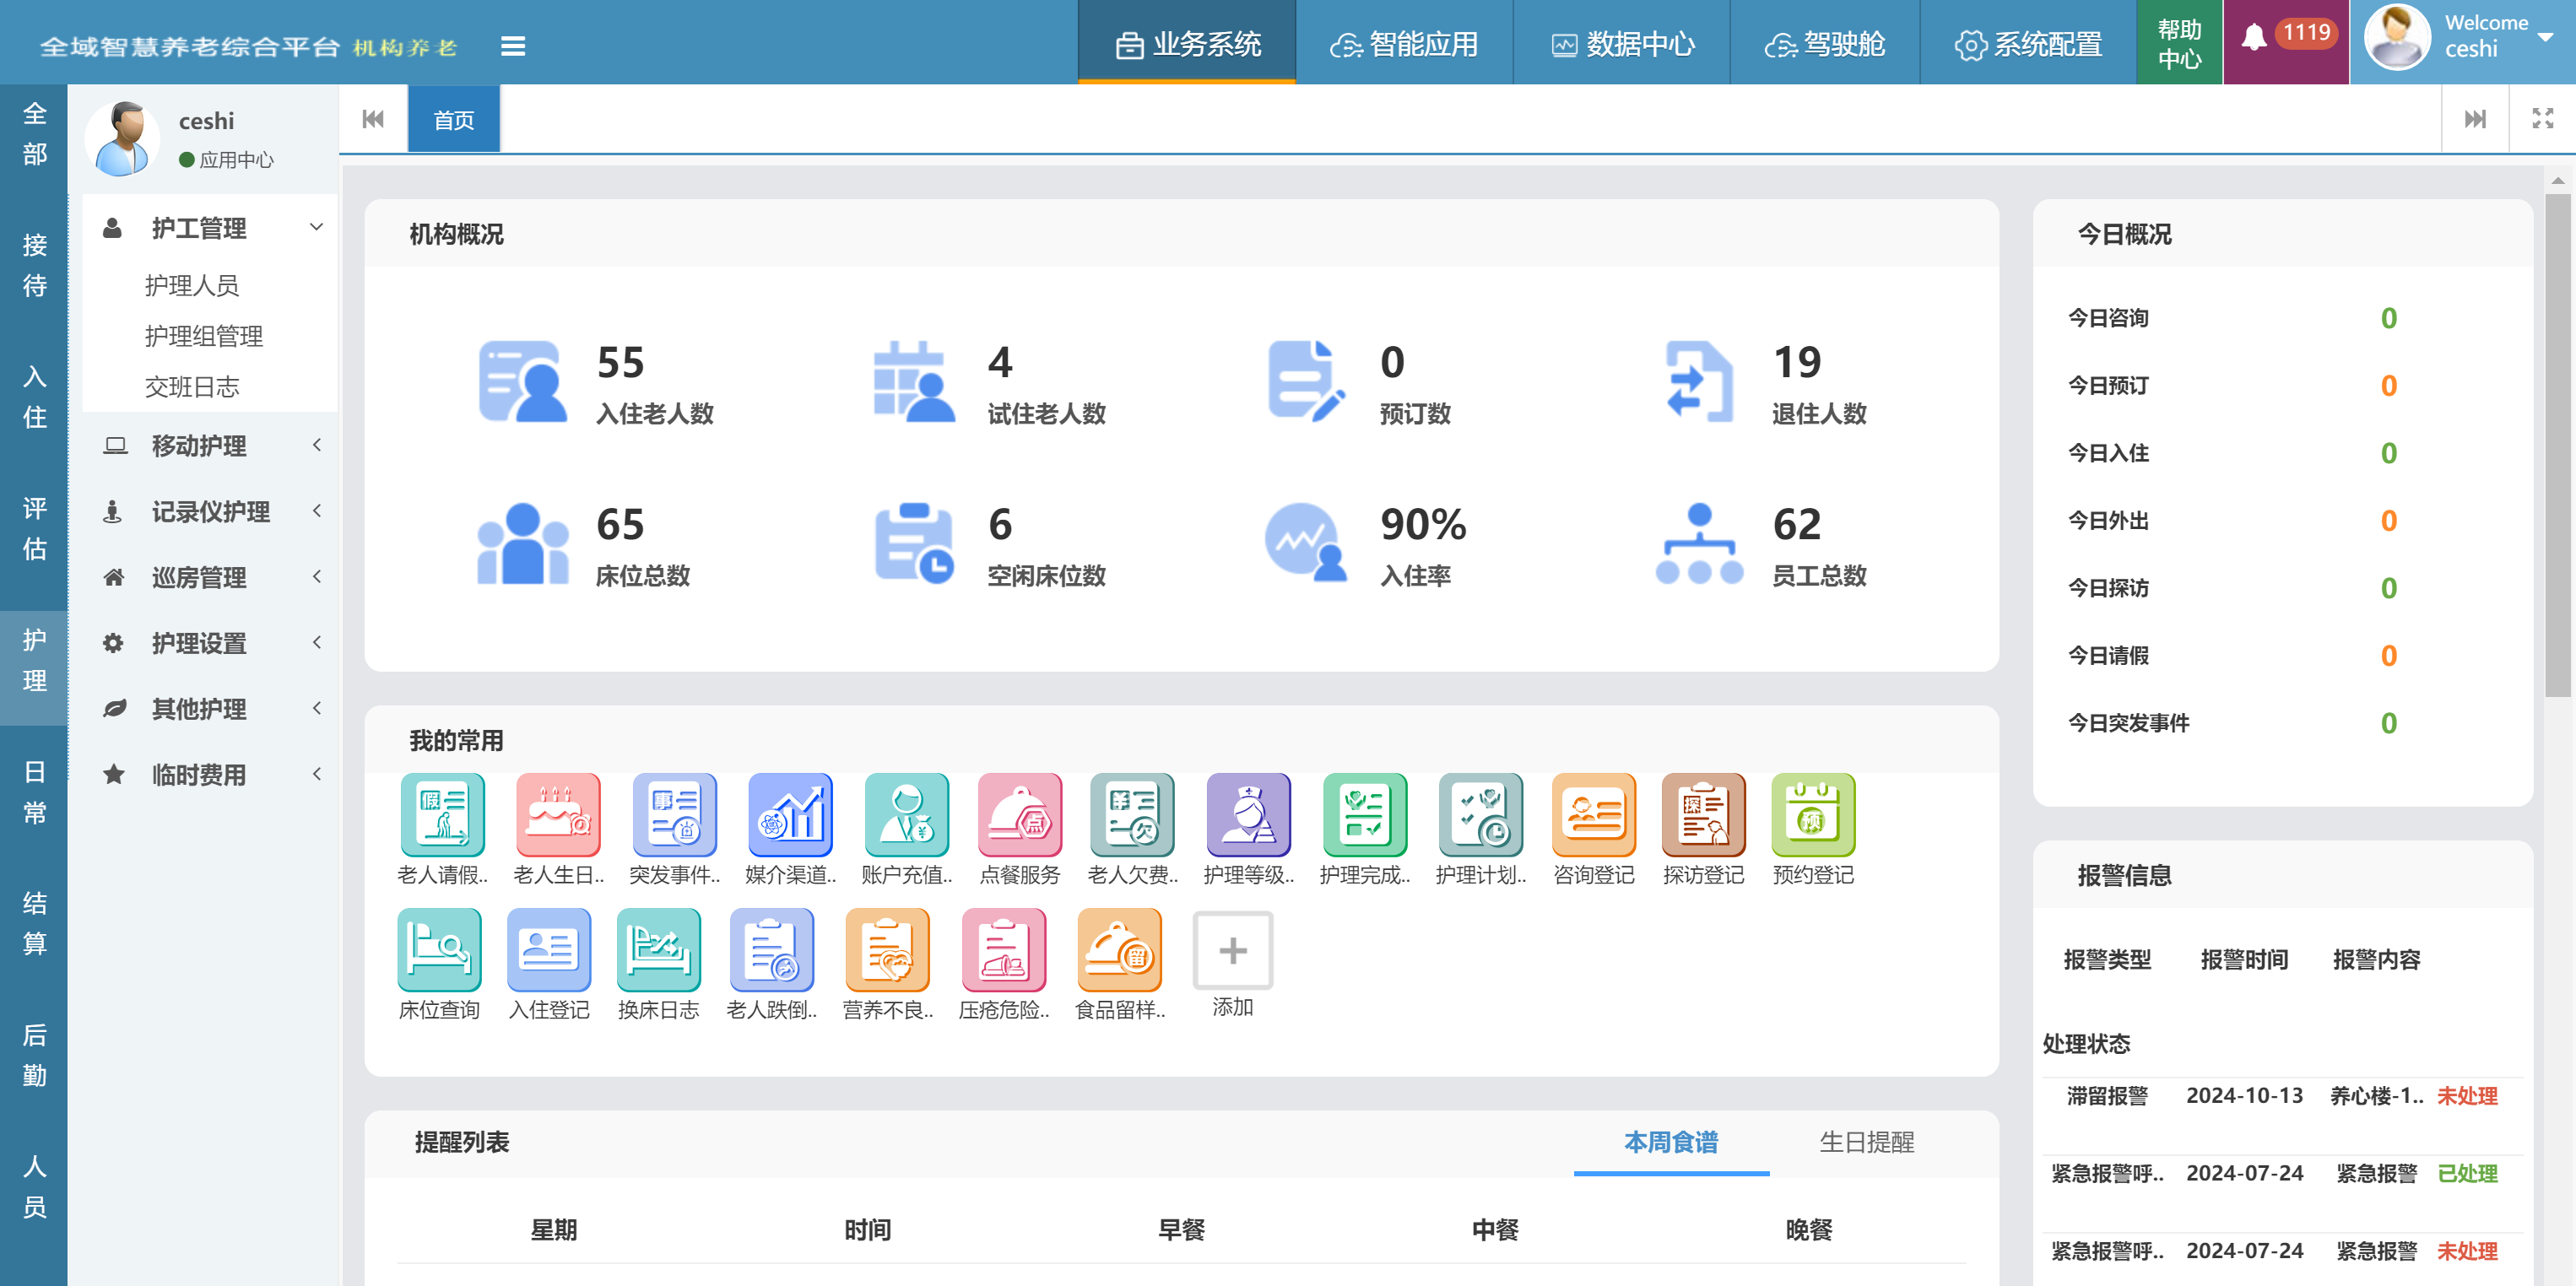Open the 老人生日 birthday cake icon
2576x1286 pixels.
(x=558, y=814)
